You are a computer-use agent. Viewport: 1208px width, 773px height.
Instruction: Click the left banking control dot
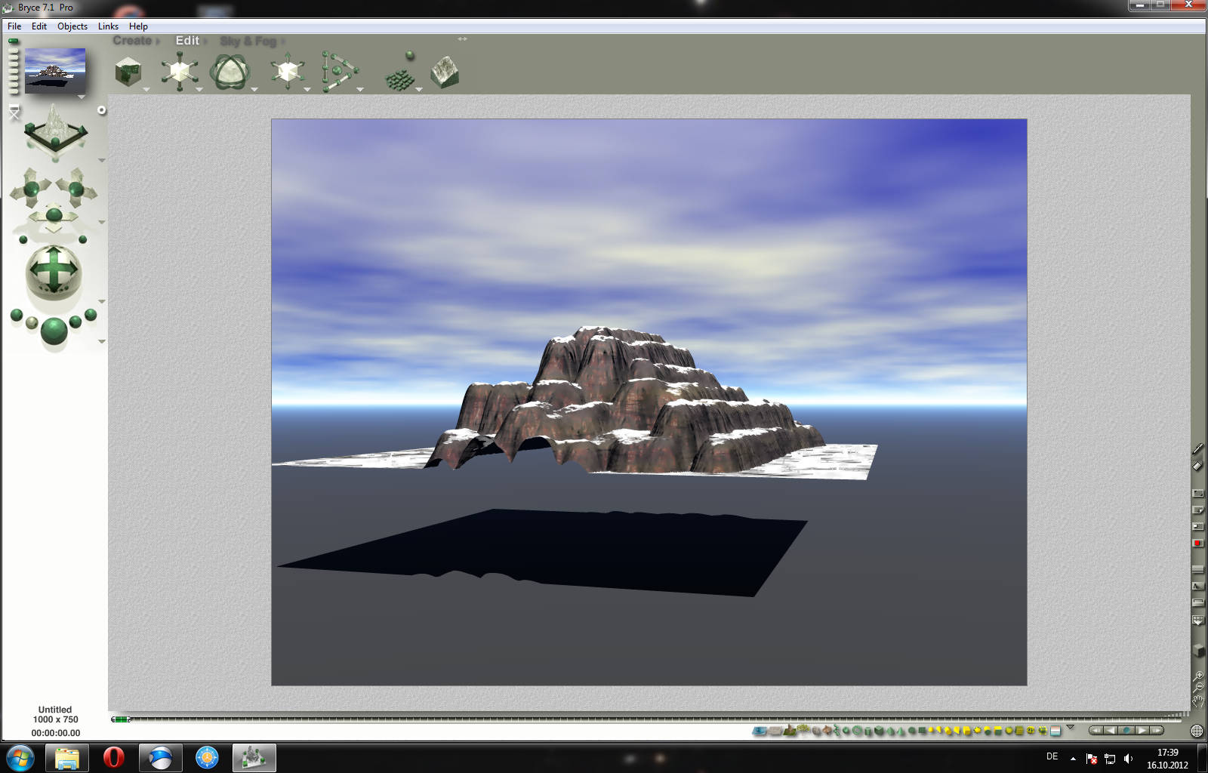pos(23,240)
